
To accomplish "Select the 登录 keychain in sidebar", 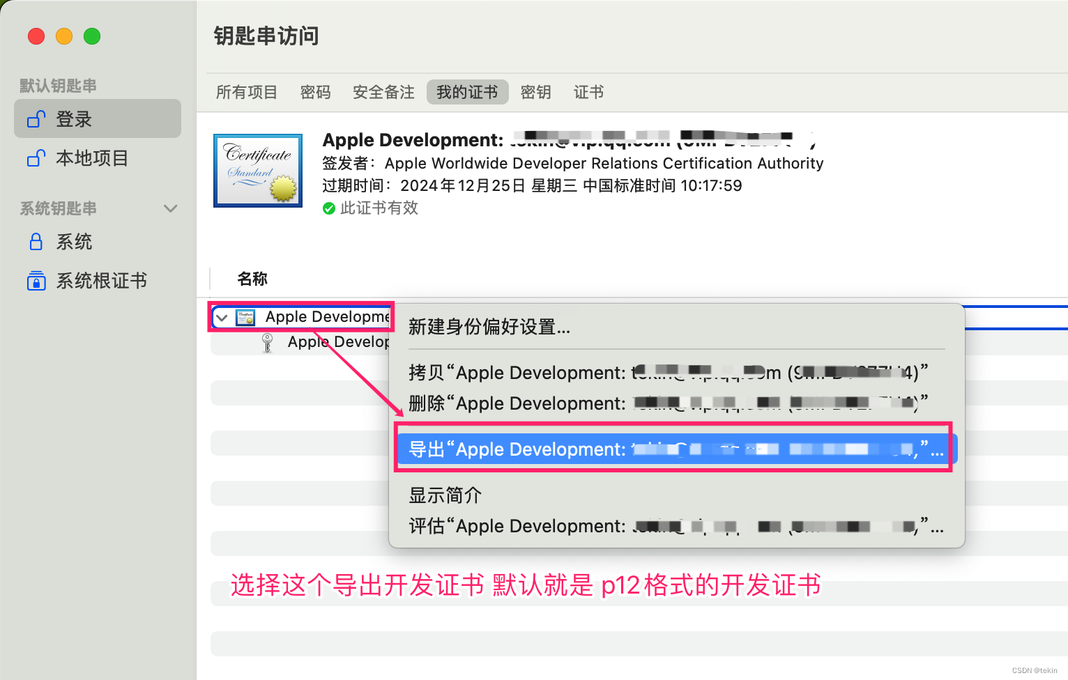I will [98, 118].
